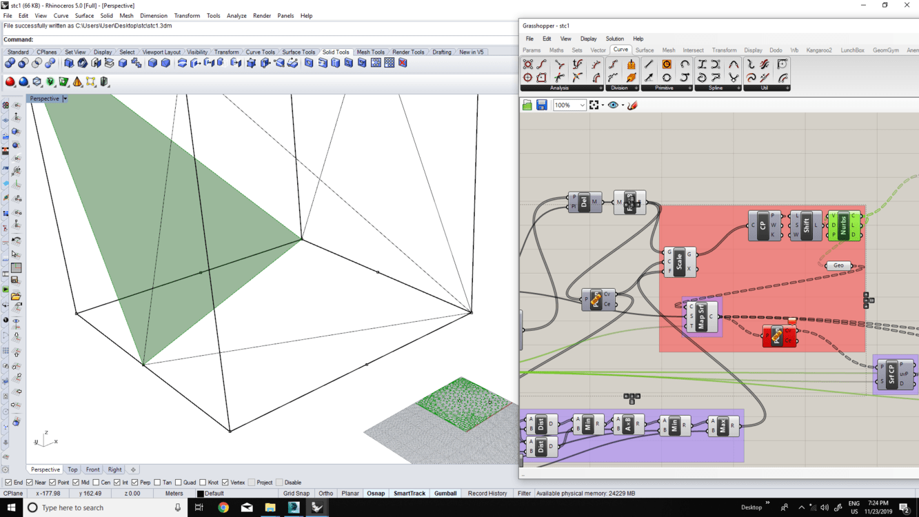Disable the Point osnap checkbox
The width and height of the screenshot is (919, 517).
coord(52,483)
